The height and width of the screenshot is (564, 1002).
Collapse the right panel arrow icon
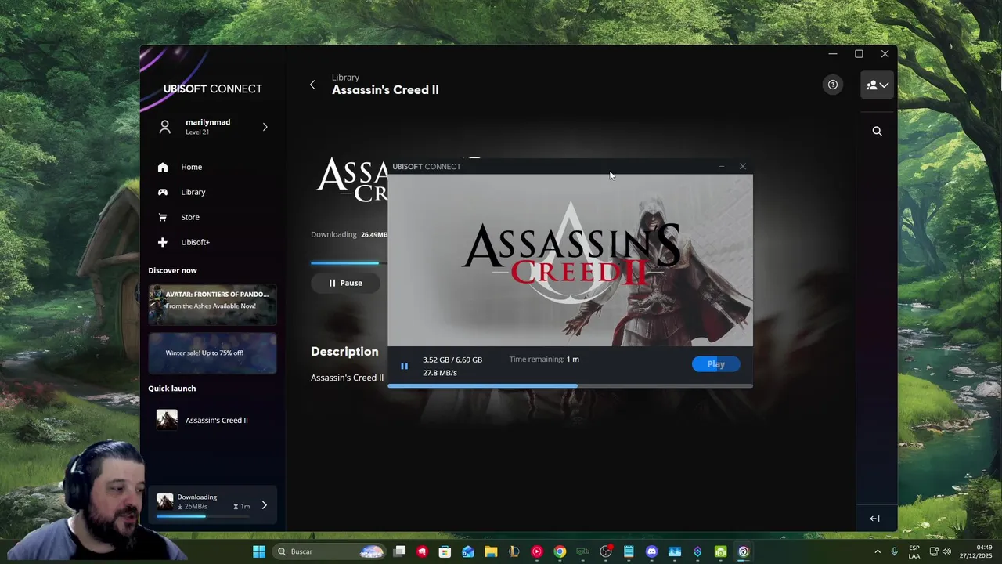874,519
